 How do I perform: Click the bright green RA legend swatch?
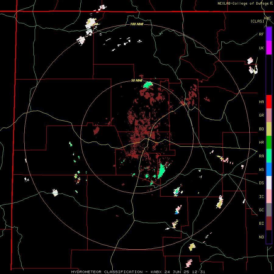point(269,156)
